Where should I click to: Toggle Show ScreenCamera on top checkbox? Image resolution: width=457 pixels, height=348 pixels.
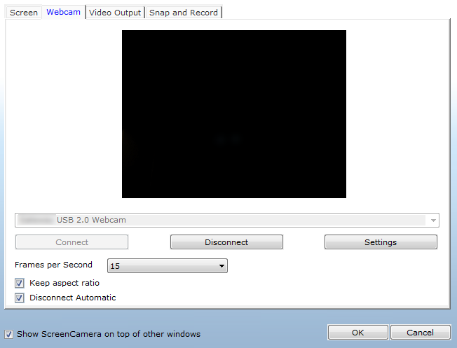tap(8, 334)
